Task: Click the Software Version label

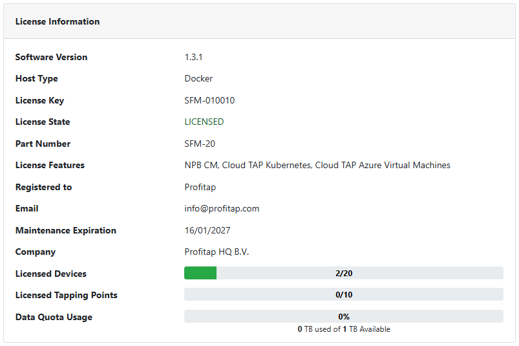Action: point(51,57)
